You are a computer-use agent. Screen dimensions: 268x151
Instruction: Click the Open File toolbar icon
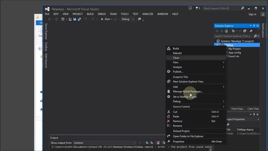70,19
